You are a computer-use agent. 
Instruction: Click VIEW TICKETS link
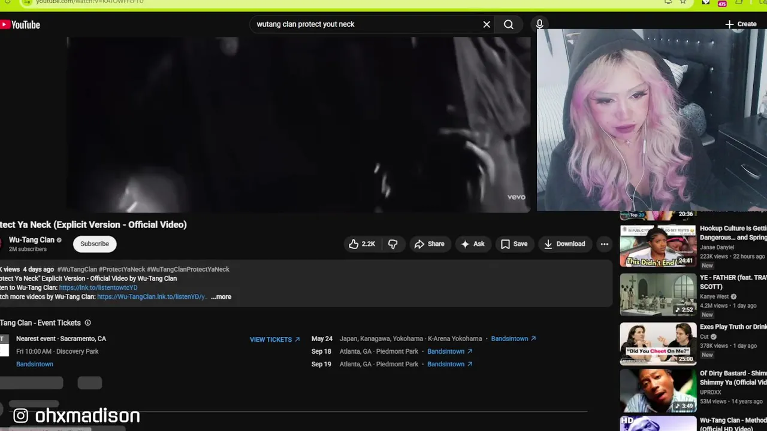click(274, 339)
